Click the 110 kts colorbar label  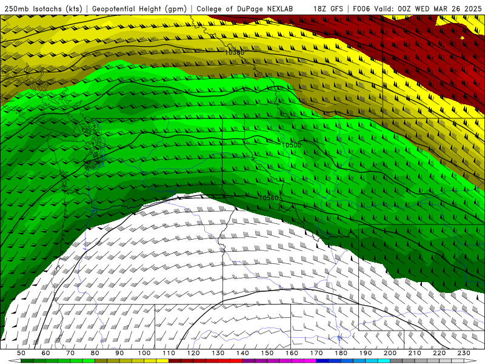[169, 353]
